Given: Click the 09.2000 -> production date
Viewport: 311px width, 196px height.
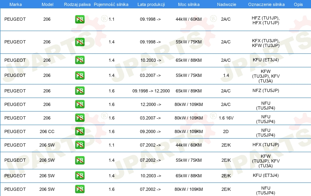Looking at the screenshot, I should (150, 131).
